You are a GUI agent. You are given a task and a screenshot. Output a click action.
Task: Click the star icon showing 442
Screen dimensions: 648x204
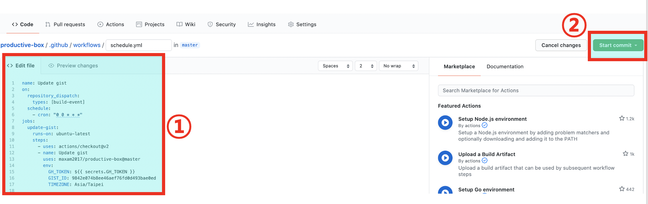[x=622, y=189]
